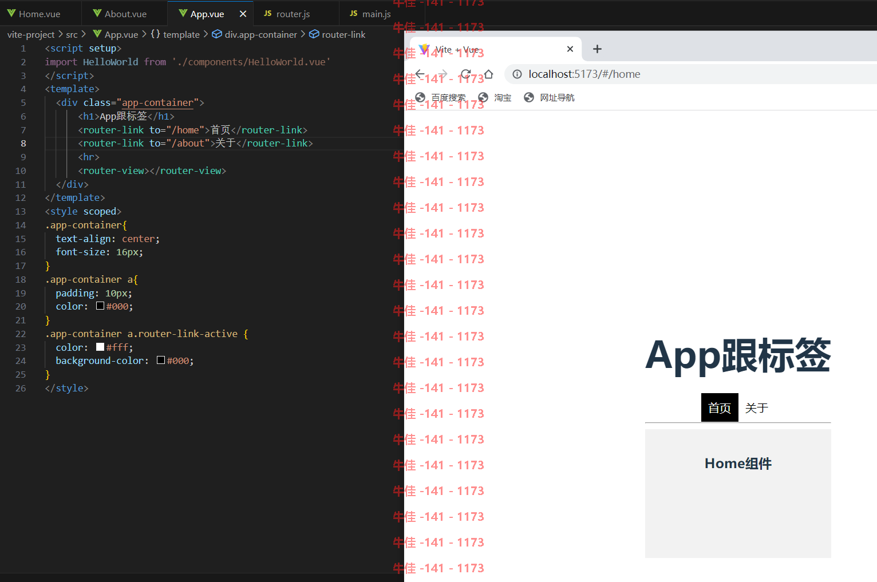Viewport: 877px width, 582px height.
Task: Click router-link in the breadcrumb
Action: (x=343, y=34)
